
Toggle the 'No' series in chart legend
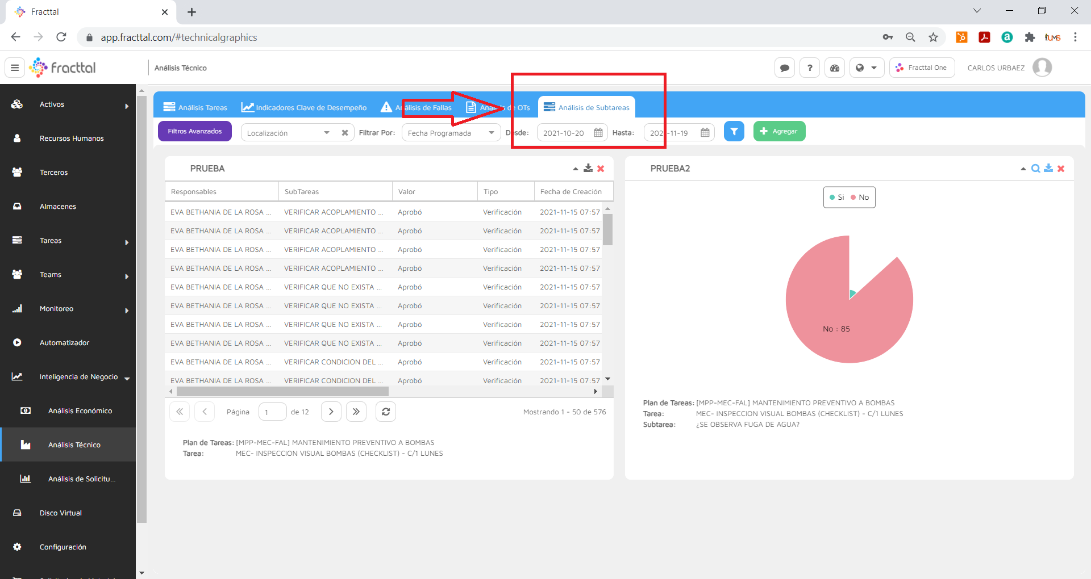860,198
